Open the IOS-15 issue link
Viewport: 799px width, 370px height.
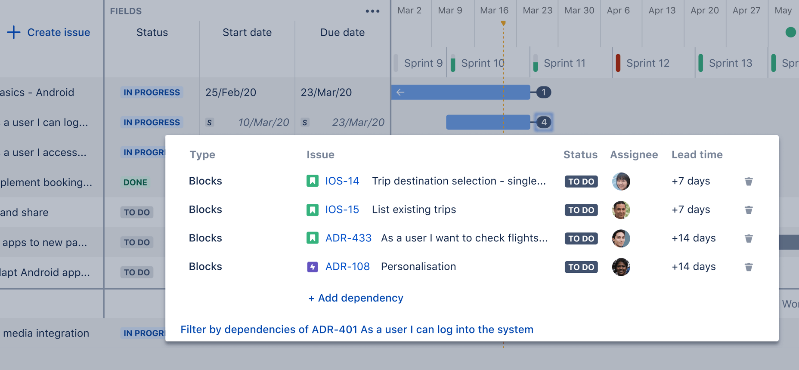342,210
